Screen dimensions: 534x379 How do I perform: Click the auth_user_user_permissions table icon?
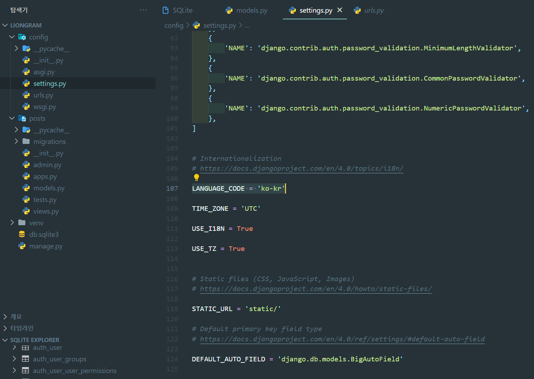point(25,371)
